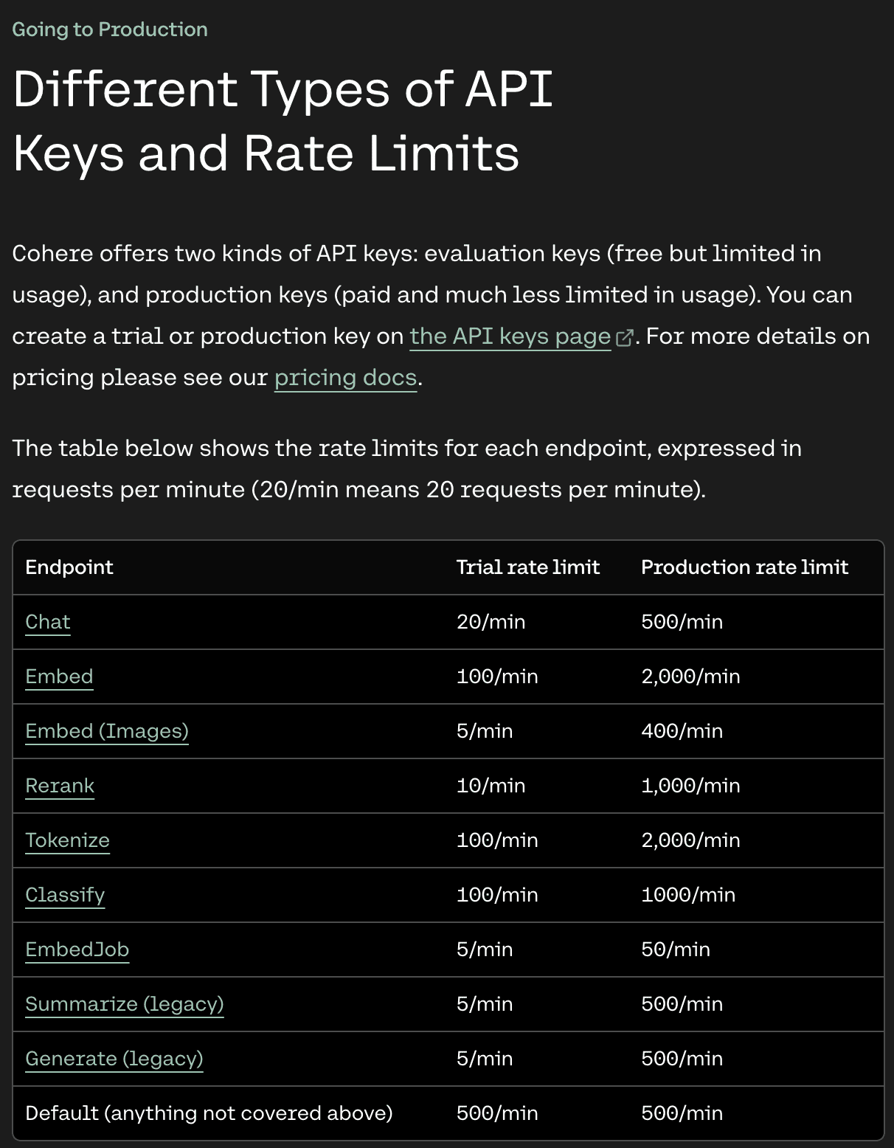Click the Endpoint column header
The width and height of the screenshot is (894, 1148).
coord(69,567)
